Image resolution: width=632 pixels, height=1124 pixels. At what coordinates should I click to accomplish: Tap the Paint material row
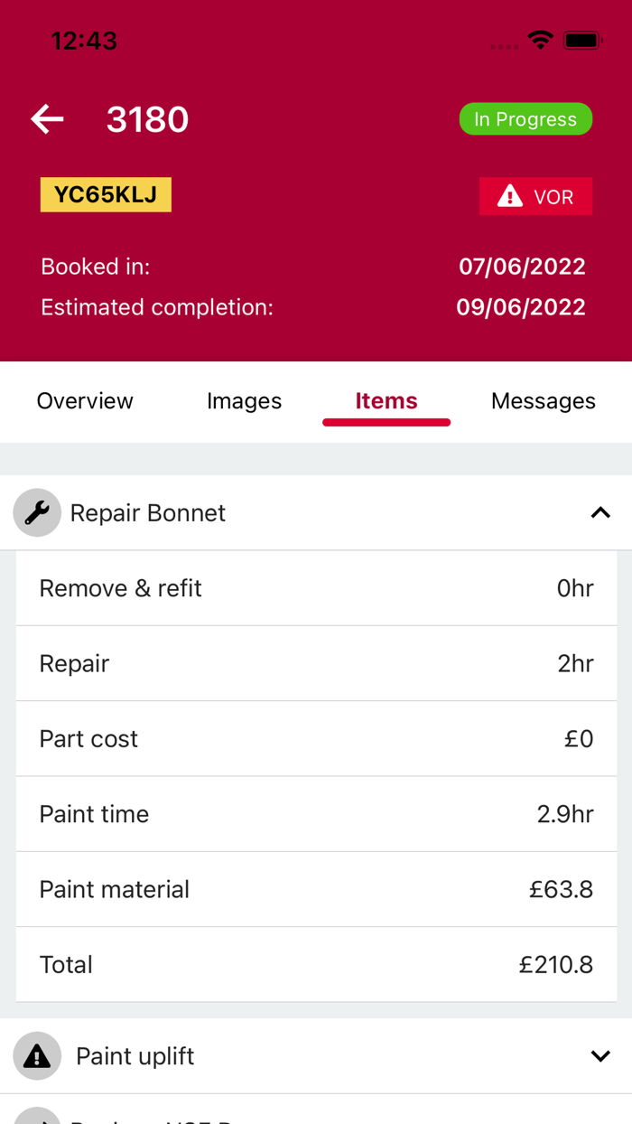tap(316, 889)
